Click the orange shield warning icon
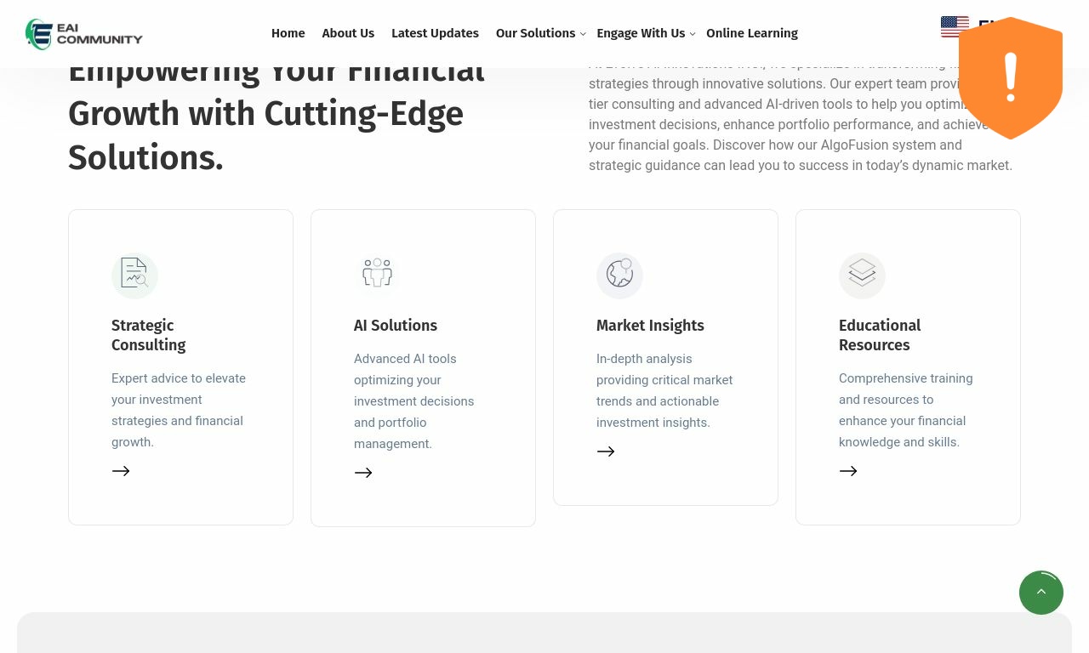 [1011, 78]
